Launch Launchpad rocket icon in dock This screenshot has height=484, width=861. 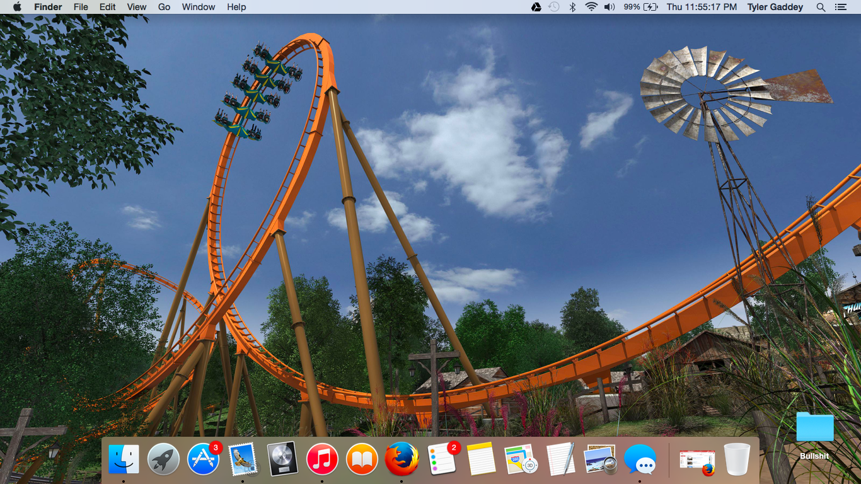click(x=163, y=459)
